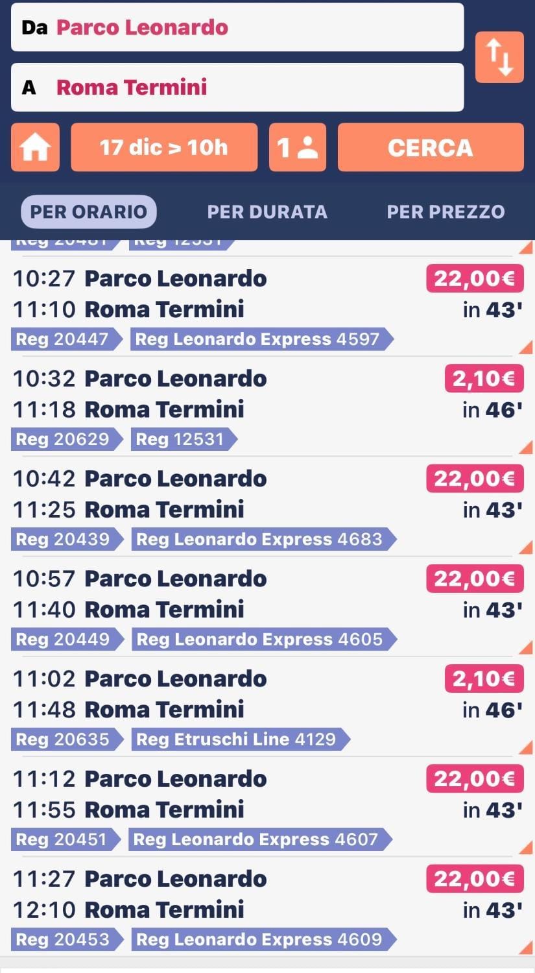Tap the Reg 20629 train tag
The image size is (535, 973).
(x=66, y=439)
